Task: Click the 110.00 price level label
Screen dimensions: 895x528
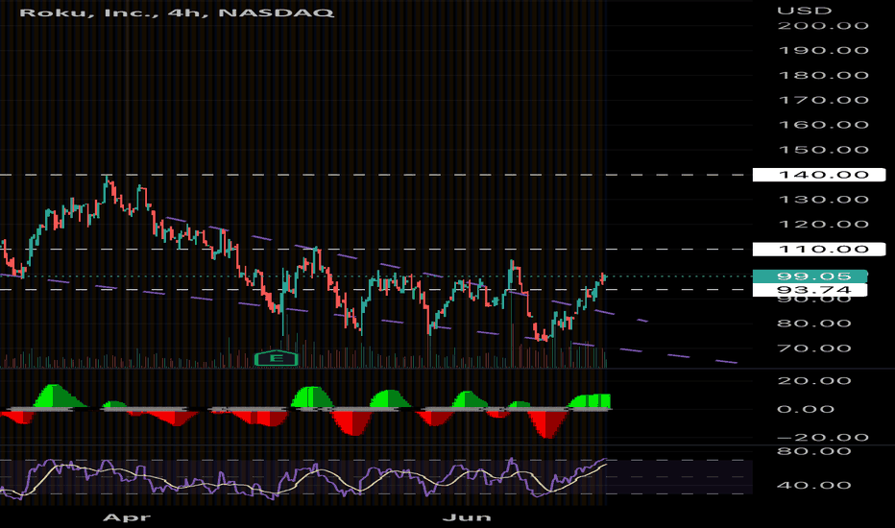Action: 819,249
